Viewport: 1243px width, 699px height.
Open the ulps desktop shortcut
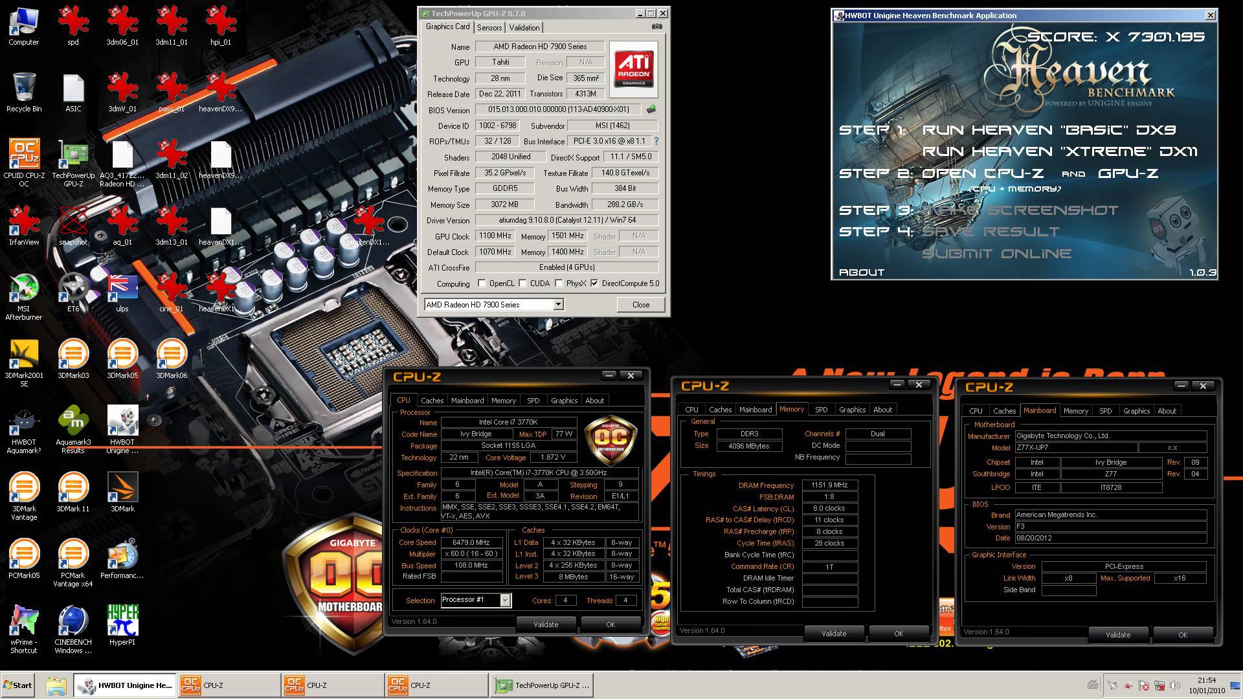tap(122, 293)
